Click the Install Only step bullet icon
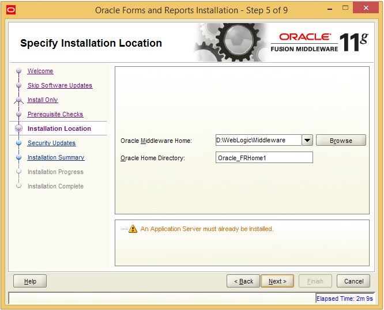Viewport: 384px width, 310px height. 19,100
